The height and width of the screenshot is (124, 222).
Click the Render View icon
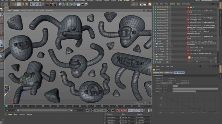click(x=48, y=4)
